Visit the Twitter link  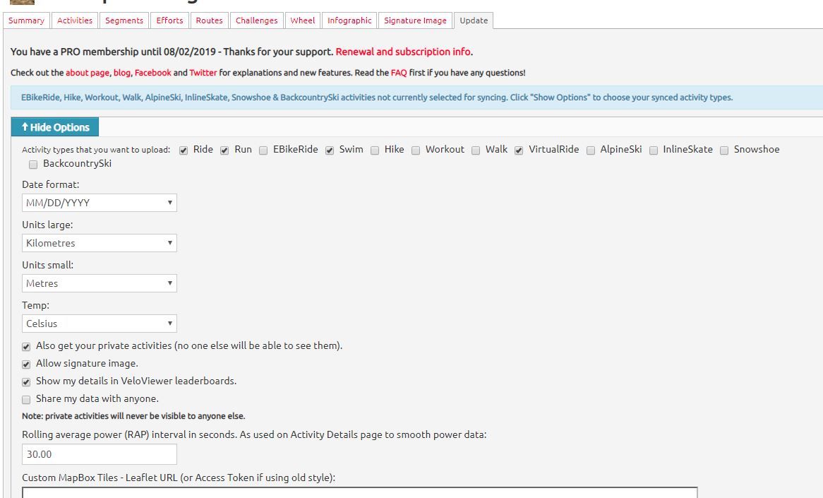203,73
